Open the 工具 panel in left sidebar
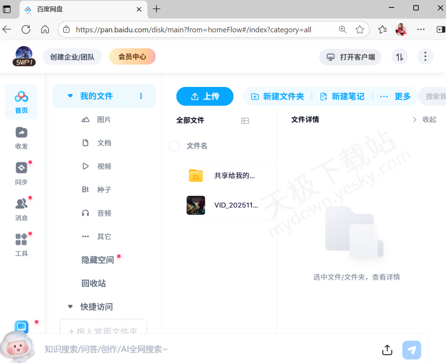Image resolution: width=446 pixels, height=363 pixels. 21,243
